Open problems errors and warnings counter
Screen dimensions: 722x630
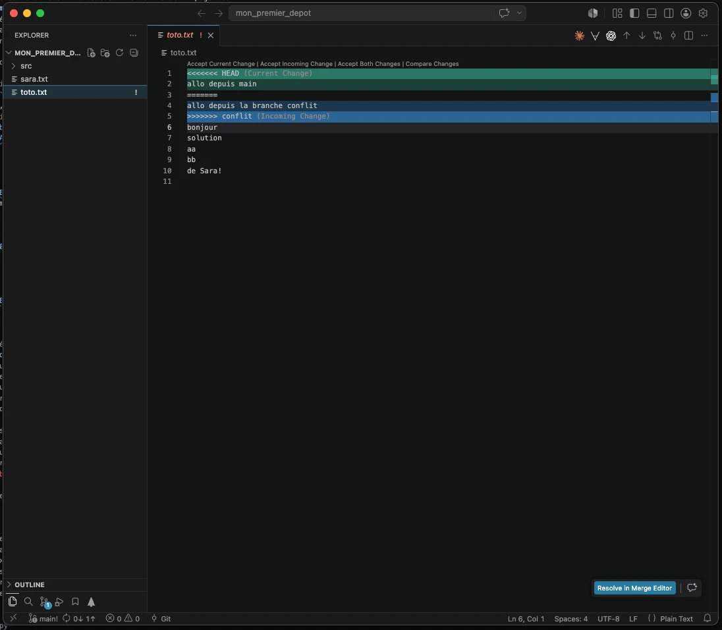coord(123,619)
